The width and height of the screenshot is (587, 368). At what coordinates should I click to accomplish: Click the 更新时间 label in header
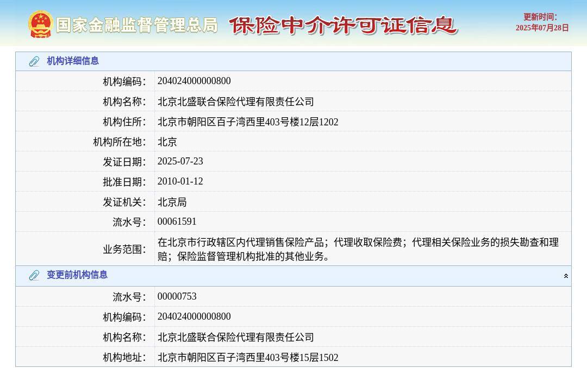click(540, 17)
